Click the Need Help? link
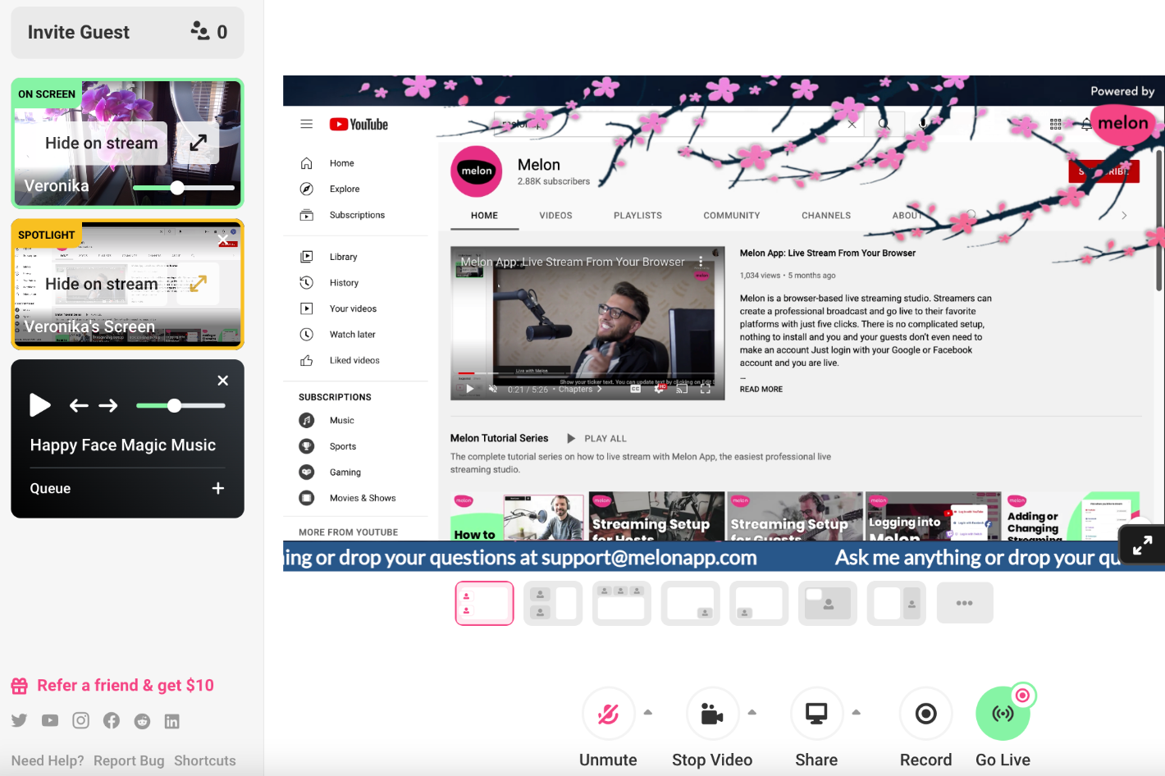The height and width of the screenshot is (776, 1165). click(x=48, y=760)
